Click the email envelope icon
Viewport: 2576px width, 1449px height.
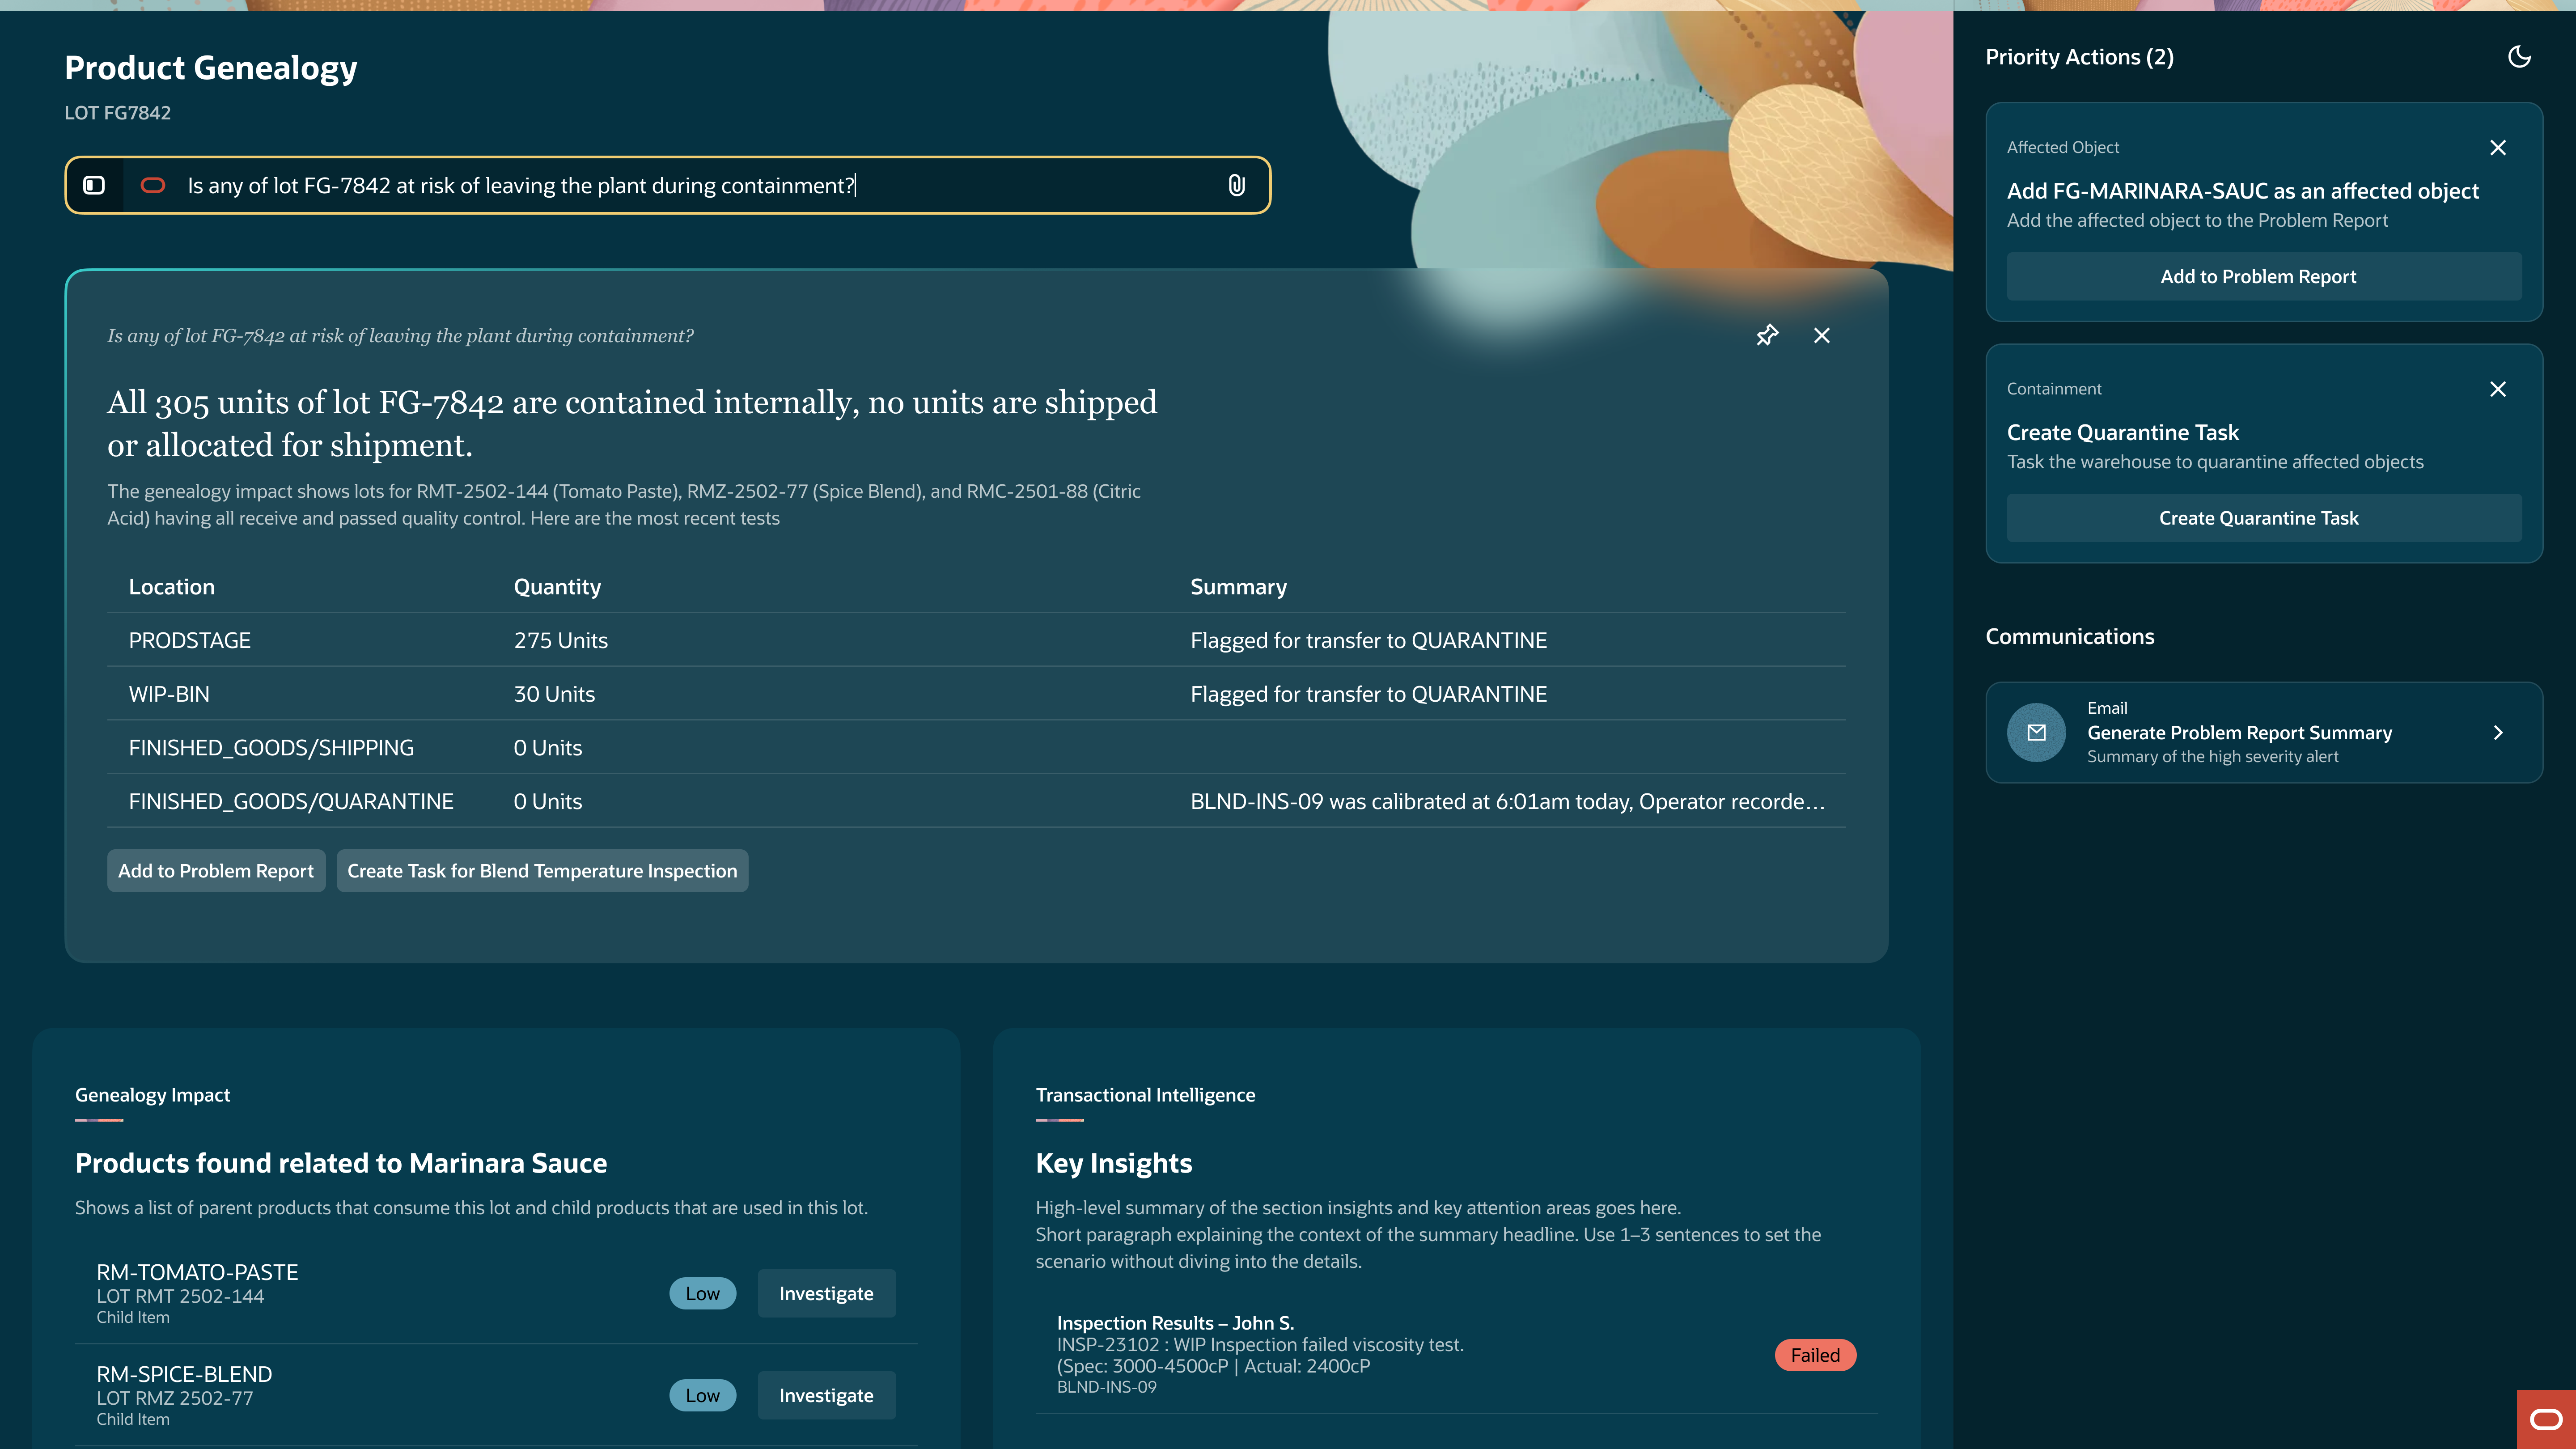2036,733
